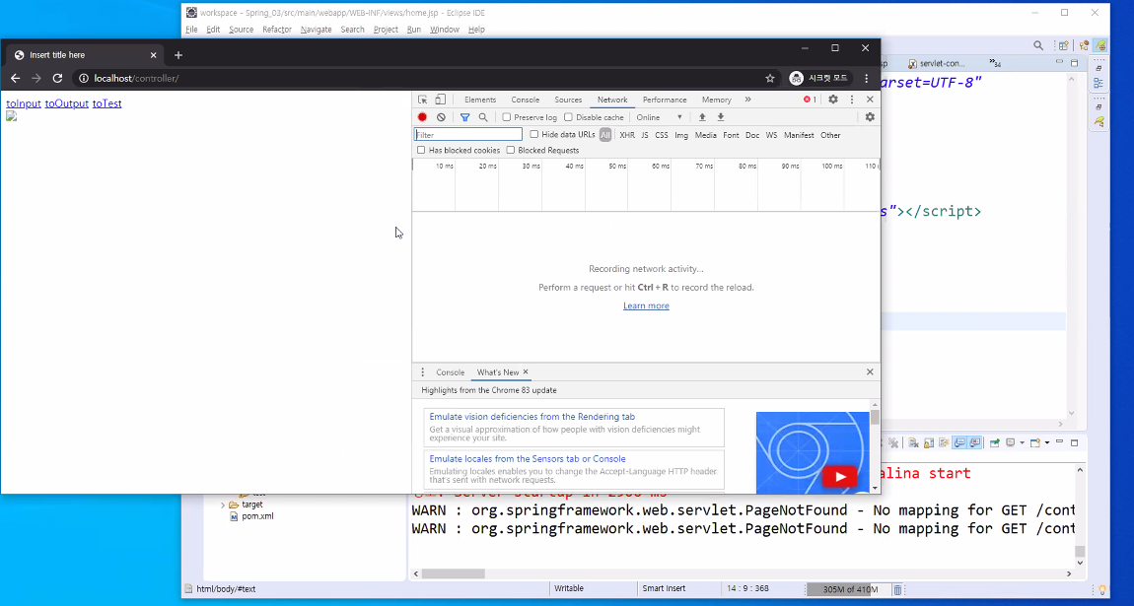The image size is (1134, 606).
Task: Open 'Emulate vision deficiencies from the Rendering tab'
Action: tap(532, 417)
